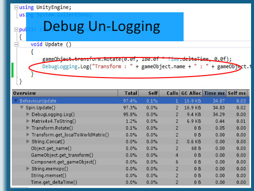Select the BehaviourUpdate row label
254x191 pixels.
(38, 101)
